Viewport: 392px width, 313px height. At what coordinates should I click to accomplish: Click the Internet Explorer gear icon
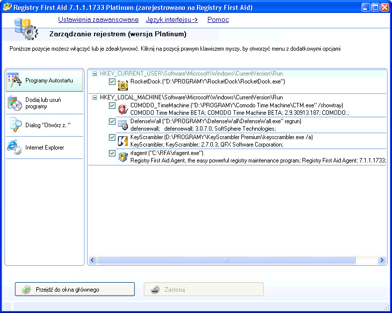click(x=14, y=147)
